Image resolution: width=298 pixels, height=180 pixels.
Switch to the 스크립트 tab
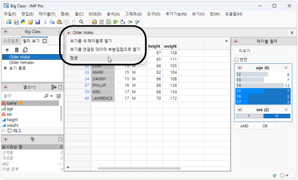pos(11,41)
